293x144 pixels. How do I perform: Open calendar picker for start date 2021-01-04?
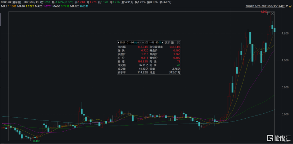click(x=136, y=42)
